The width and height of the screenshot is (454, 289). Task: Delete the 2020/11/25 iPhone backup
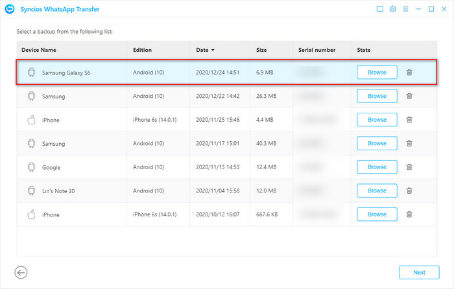point(409,120)
